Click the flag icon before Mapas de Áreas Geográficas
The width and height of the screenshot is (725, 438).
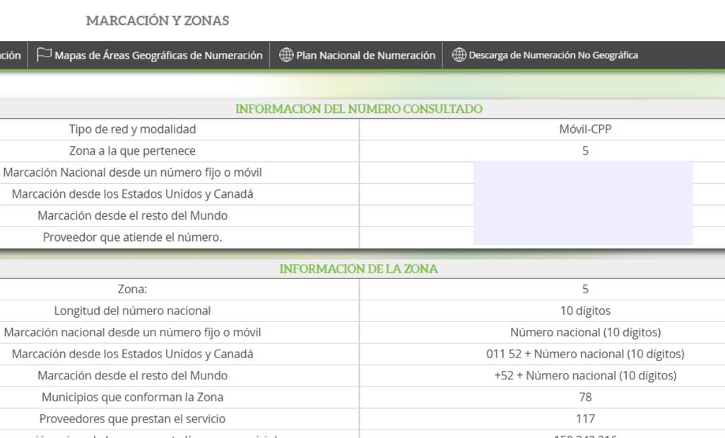point(44,55)
